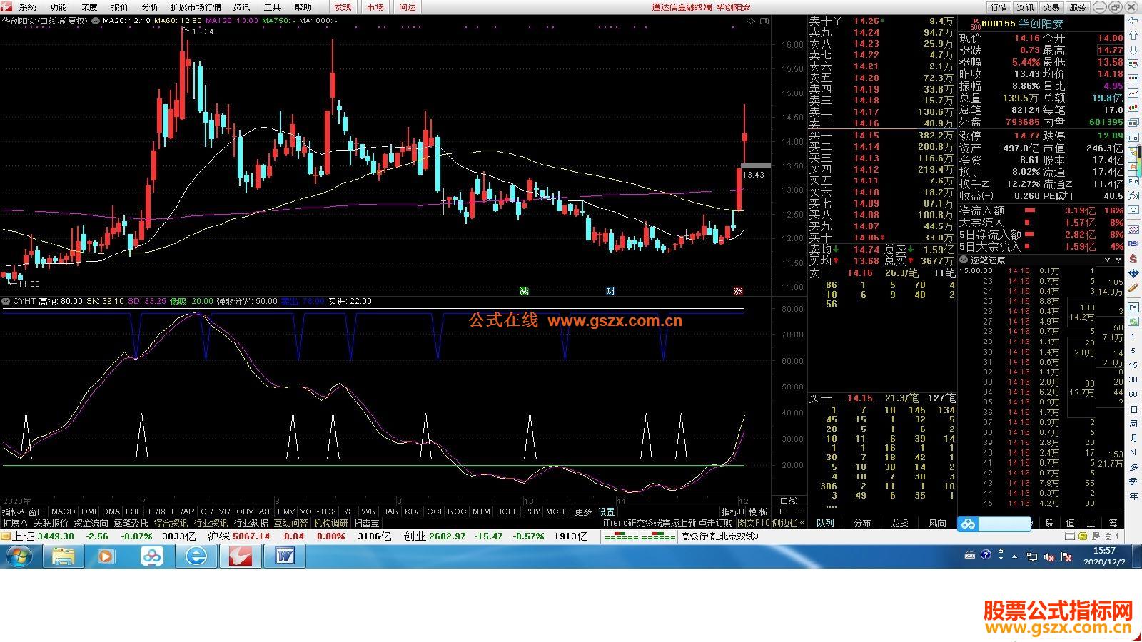Select the pencil drawing tool icon
Viewport: 1142px width, 642px height.
tap(1133, 287)
